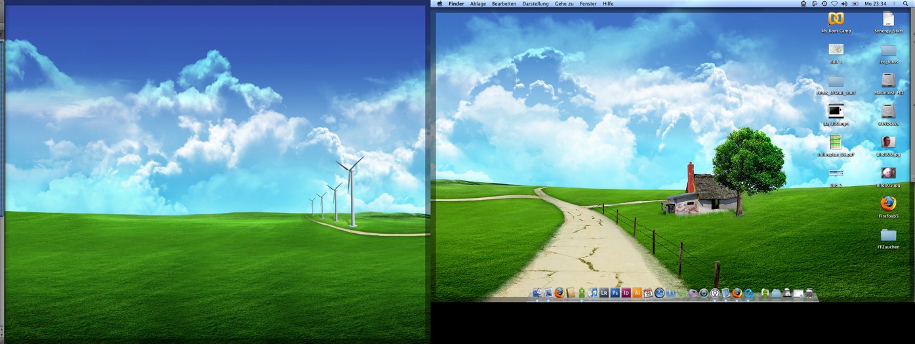Open Photoshop from the Dock
Screen dimensions: 915x344
tap(615, 293)
